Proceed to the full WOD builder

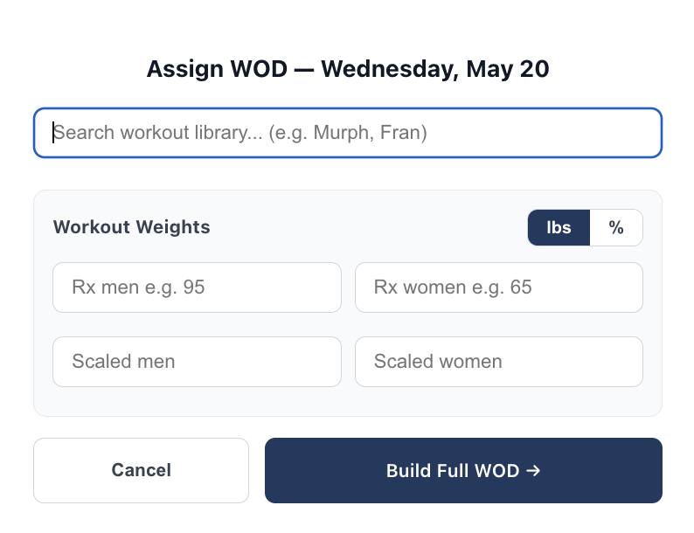point(463,470)
